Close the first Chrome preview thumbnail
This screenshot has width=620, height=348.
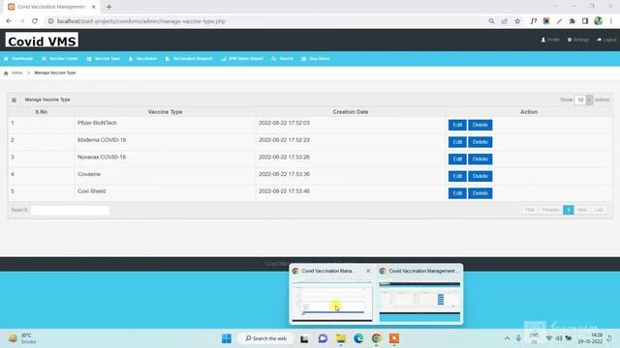coord(368,271)
